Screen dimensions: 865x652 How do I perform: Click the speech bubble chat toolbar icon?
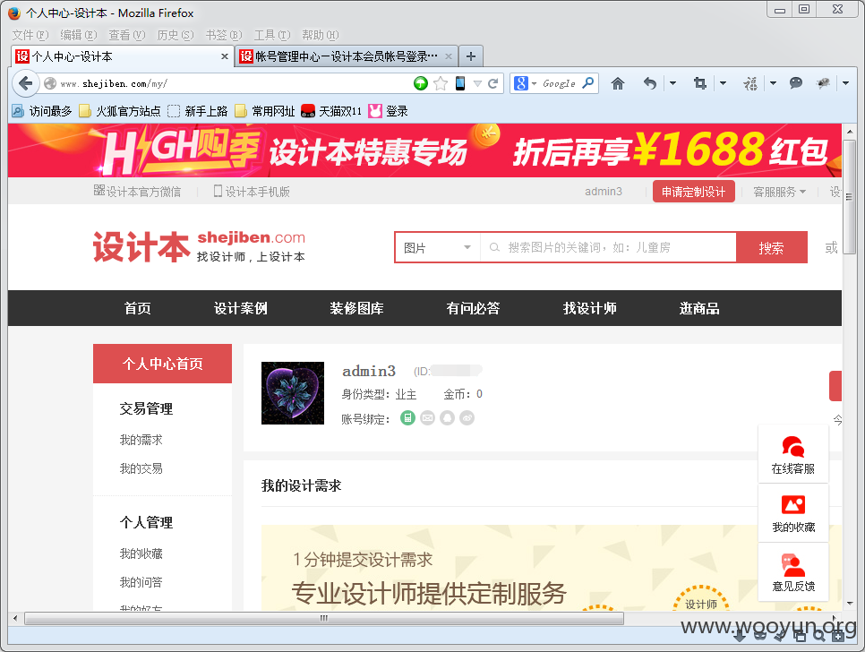tap(795, 83)
